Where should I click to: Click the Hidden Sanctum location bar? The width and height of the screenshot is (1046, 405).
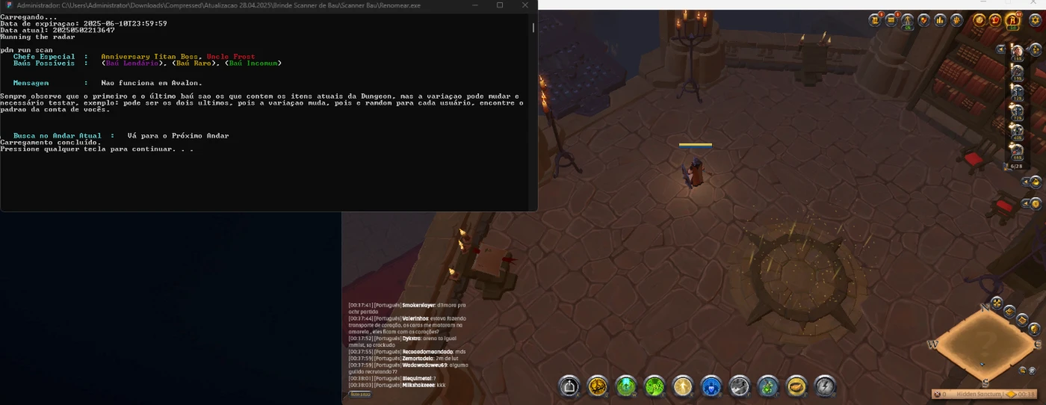point(984,394)
